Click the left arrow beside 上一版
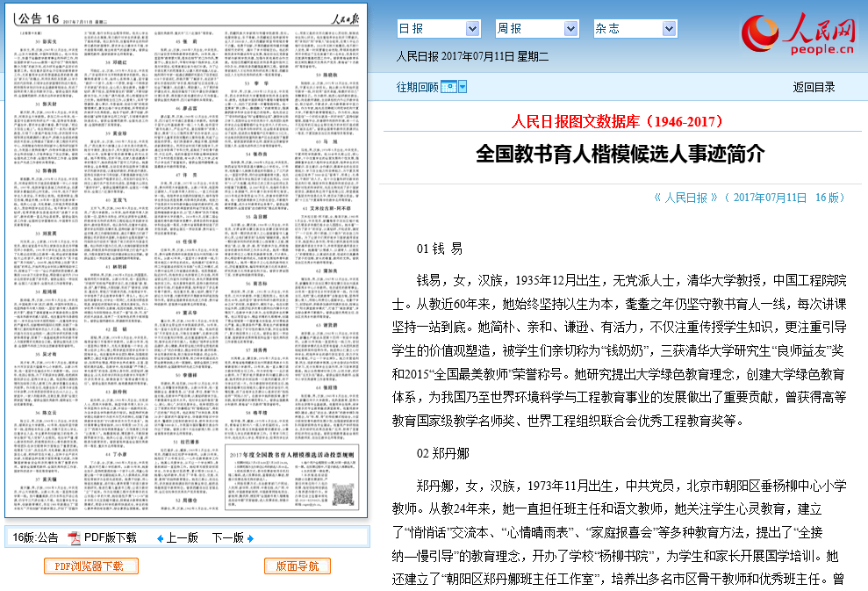The width and height of the screenshot is (868, 591). tap(160, 538)
